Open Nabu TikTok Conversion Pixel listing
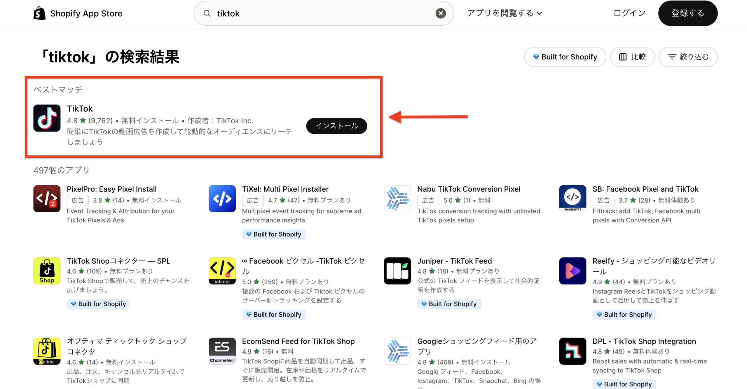The image size is (747, 389). pyautogui.click(x=469, y=189)
